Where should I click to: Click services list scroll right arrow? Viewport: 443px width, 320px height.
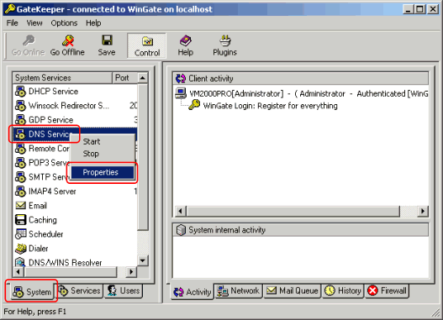(x=131, y=272)
